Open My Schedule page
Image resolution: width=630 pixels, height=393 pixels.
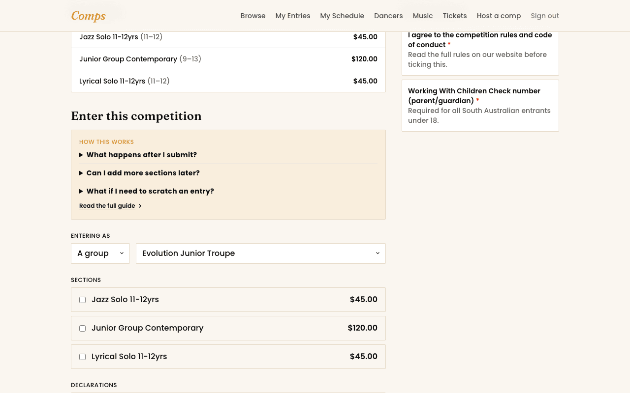point(342,16)
